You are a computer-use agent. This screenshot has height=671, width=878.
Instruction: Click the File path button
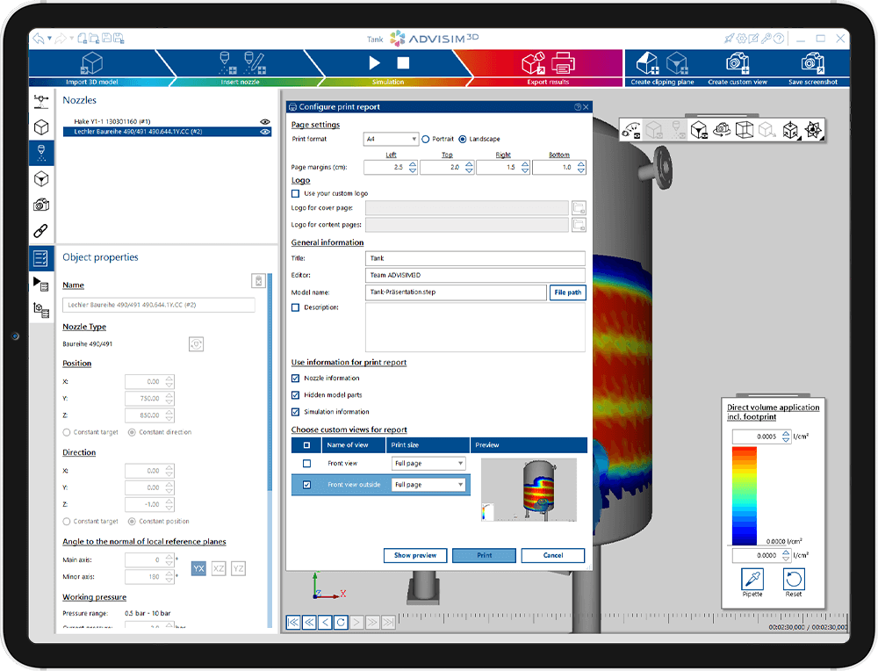click(568, 292)
